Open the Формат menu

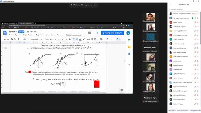click(39, 35)
